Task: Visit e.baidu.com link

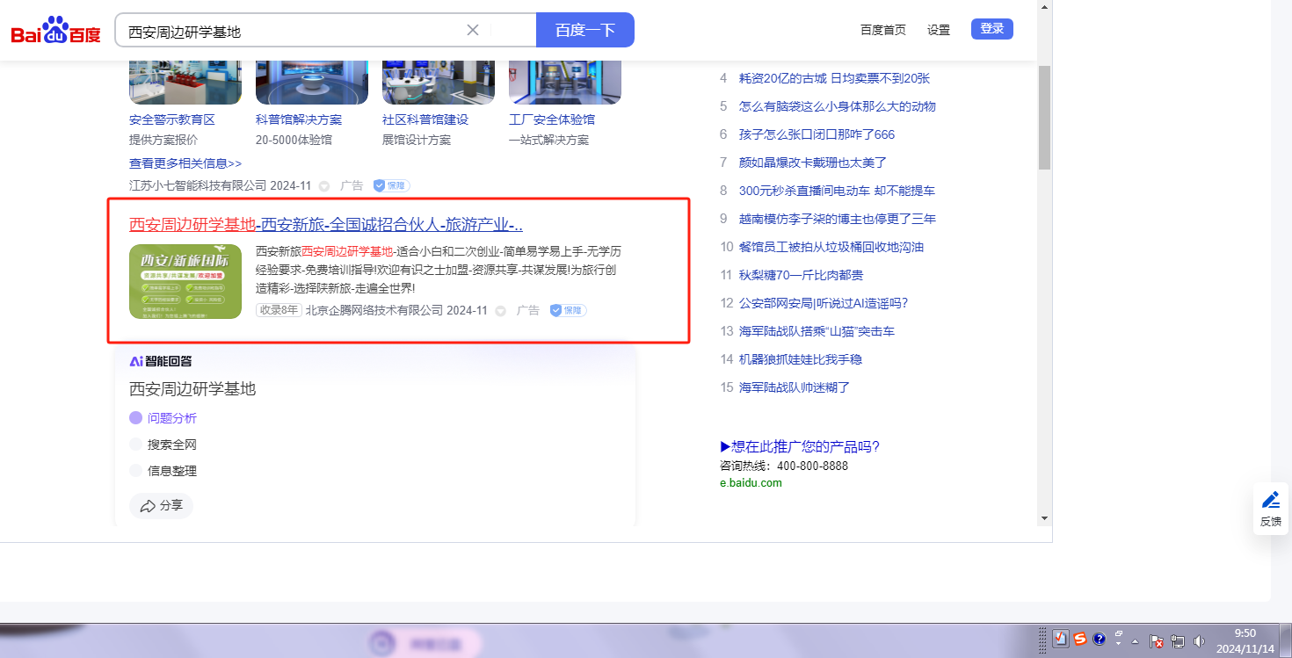Action: click(751, 482)
